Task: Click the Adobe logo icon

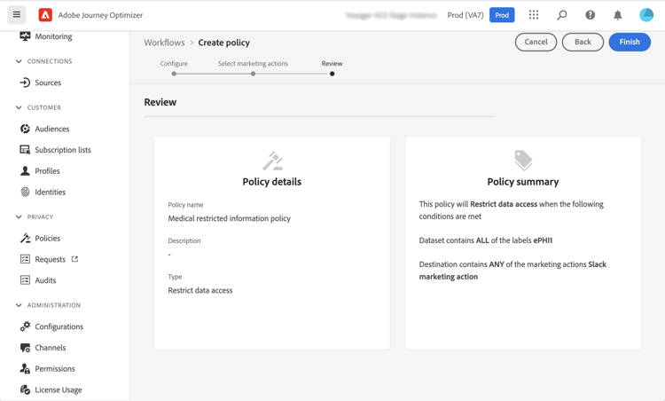Action: [45, 15]
